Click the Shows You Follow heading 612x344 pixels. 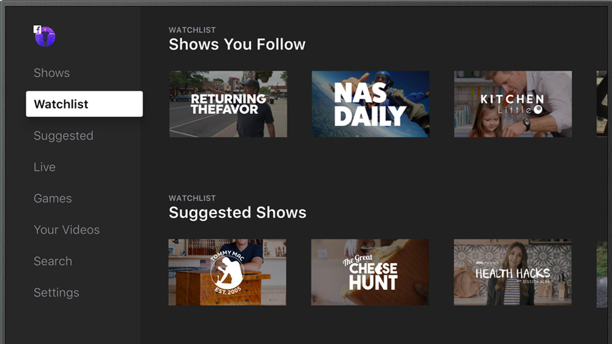coord(237,45)
